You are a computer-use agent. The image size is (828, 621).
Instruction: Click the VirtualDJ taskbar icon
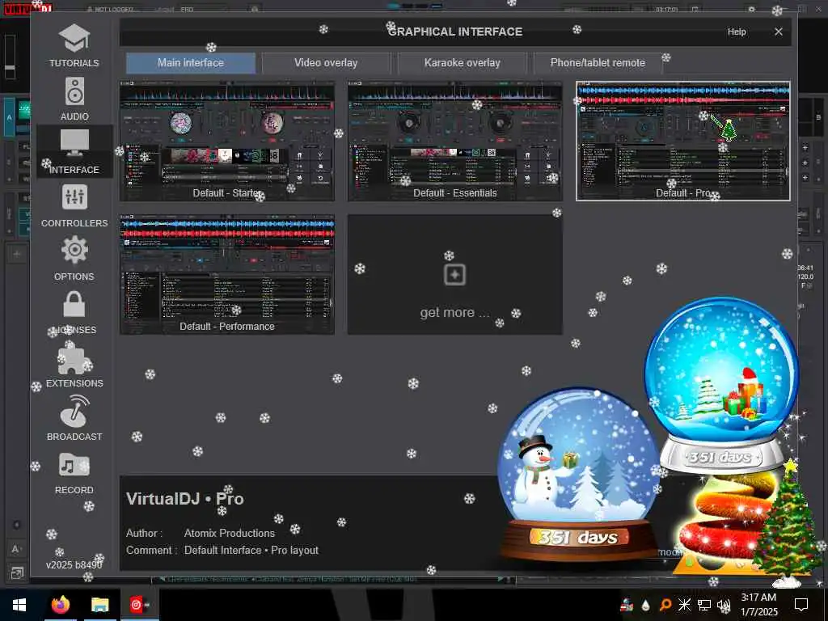pyautogui.click(x=139, y=605)
